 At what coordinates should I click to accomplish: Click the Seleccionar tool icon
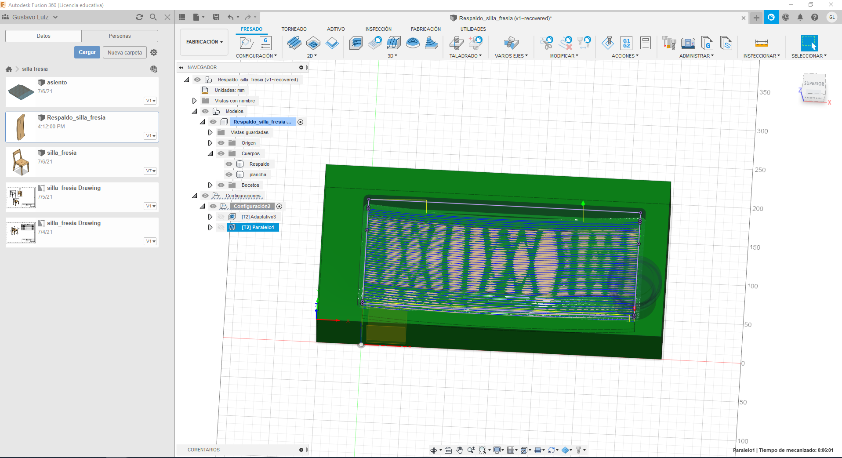tap(809, 43)
